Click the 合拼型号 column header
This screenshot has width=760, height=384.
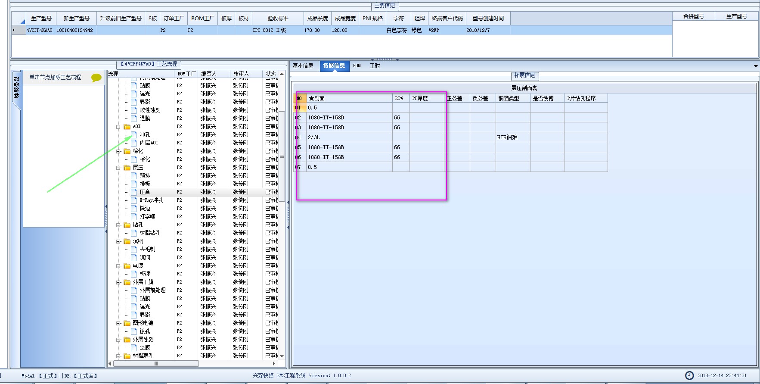click(694, 16)
